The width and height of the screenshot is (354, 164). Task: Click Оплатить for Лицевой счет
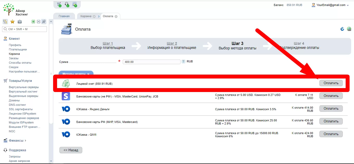[x=331, y=83]
